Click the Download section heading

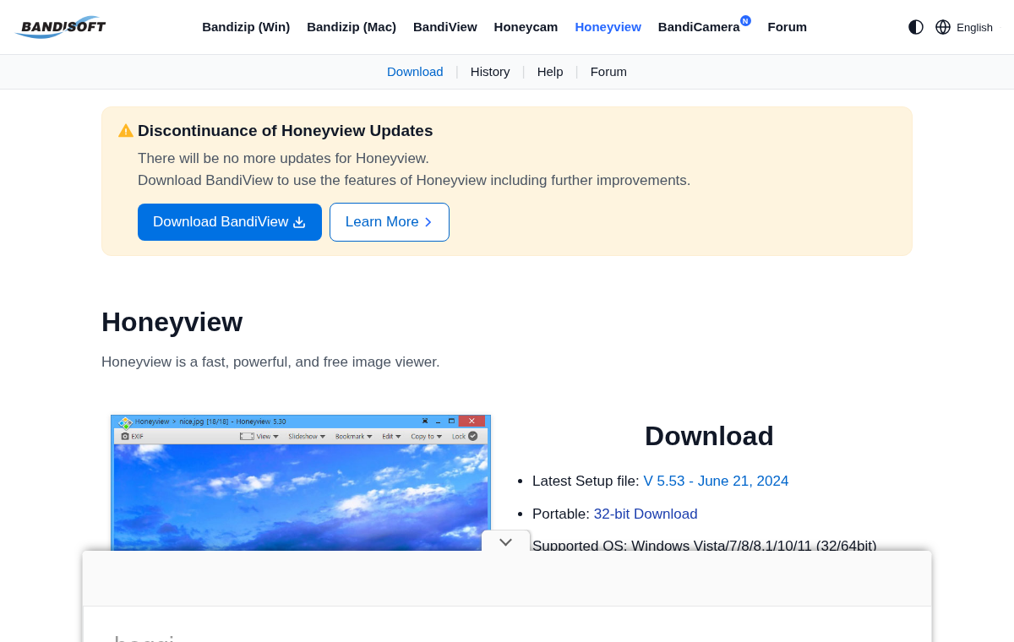point(709,436)
